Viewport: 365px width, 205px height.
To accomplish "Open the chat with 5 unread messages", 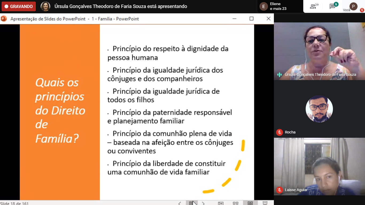I will tap(333, 6).
